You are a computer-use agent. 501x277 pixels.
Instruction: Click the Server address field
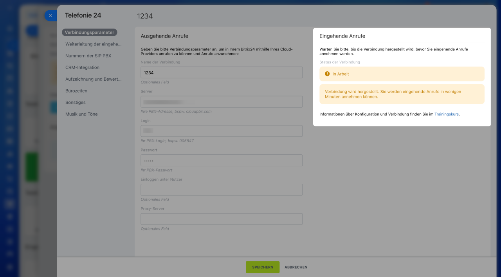(x=222, y=102)
